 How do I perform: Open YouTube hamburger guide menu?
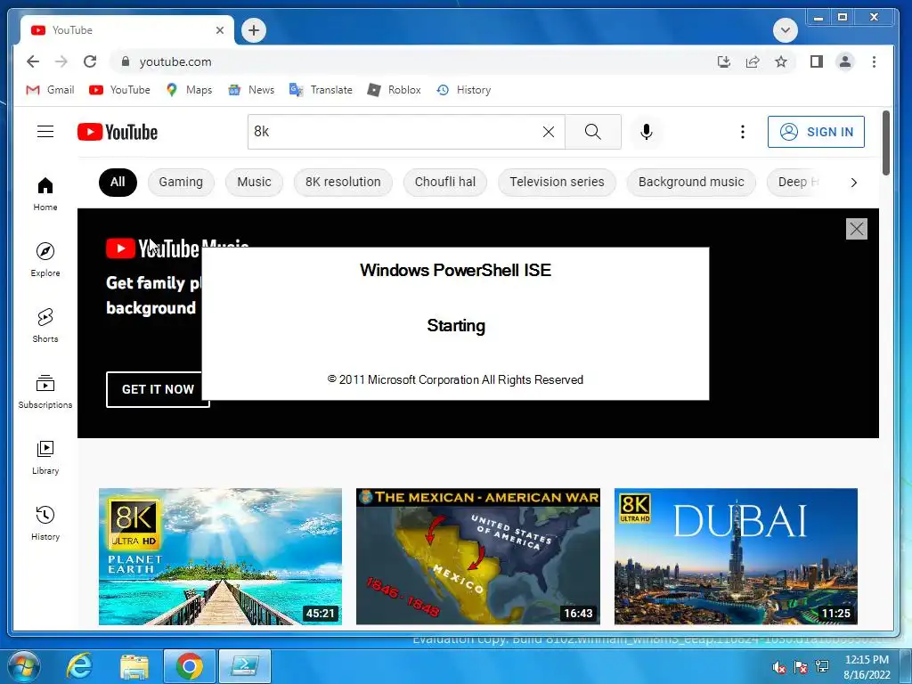click(45, 132)
